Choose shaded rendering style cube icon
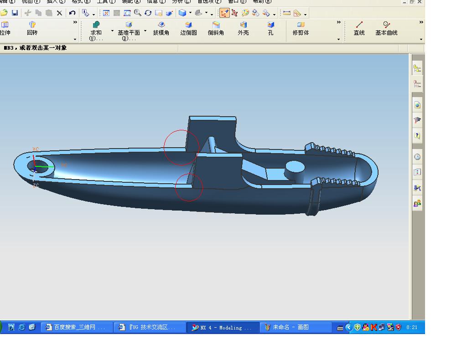 tap(182, 13)
